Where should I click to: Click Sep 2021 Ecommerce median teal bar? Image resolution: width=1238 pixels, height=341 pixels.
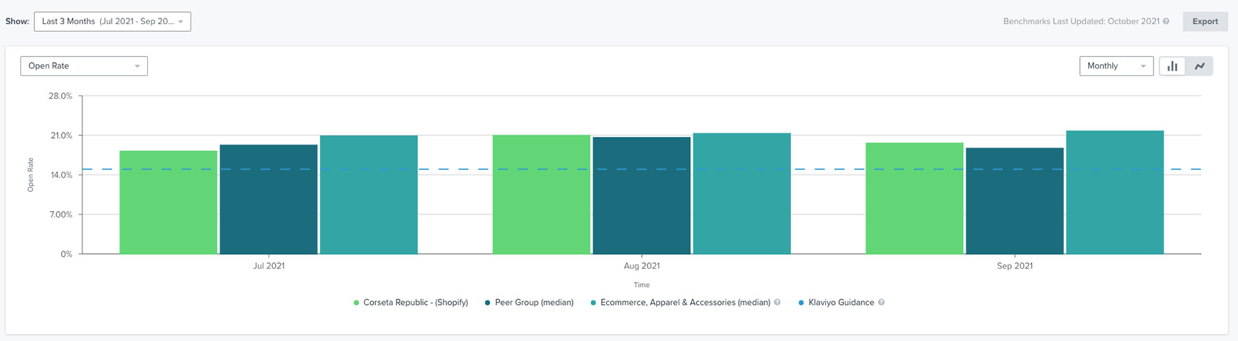click(1114, 193)
